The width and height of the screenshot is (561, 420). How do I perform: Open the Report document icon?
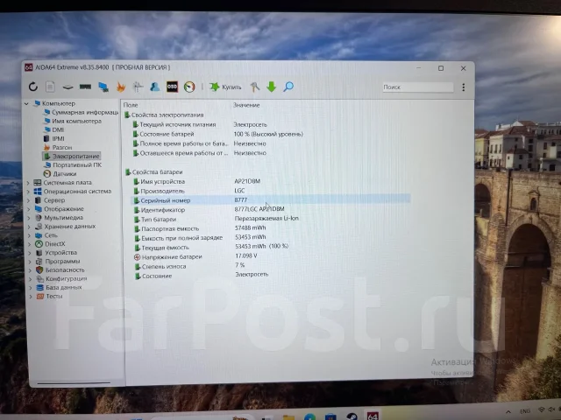coord(50,87)
